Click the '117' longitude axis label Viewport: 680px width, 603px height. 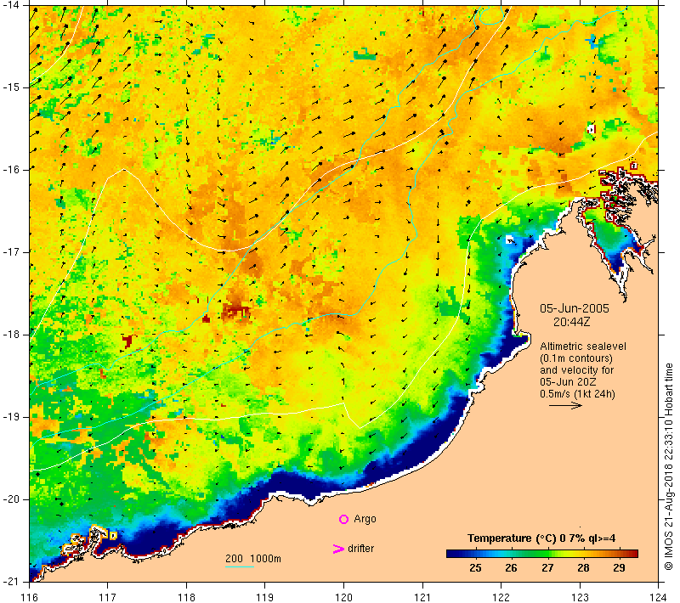(x=108, y=597)
